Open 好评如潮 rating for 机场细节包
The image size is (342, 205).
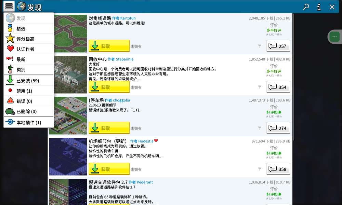[274, 153]
